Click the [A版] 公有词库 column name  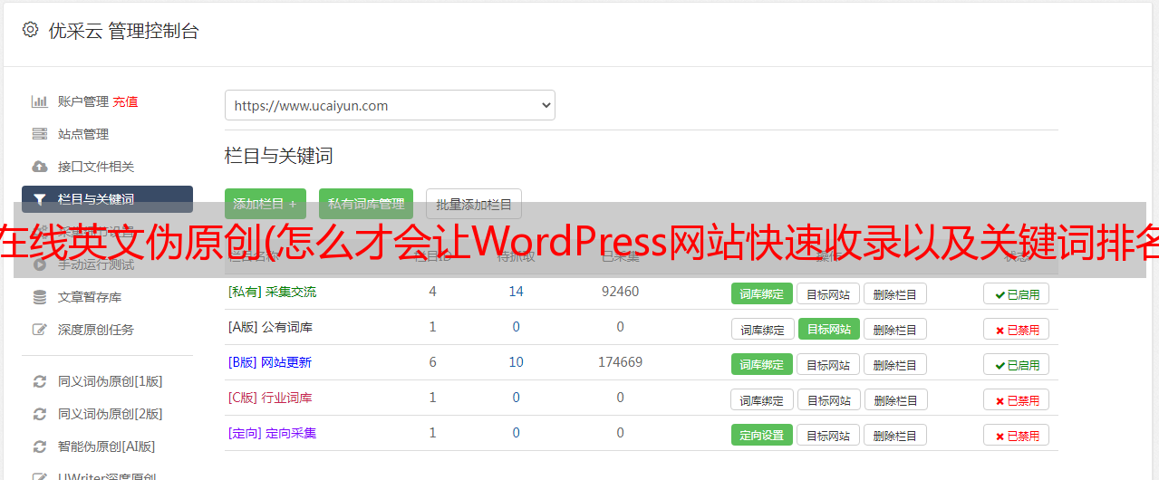click(x=270, y=327)
